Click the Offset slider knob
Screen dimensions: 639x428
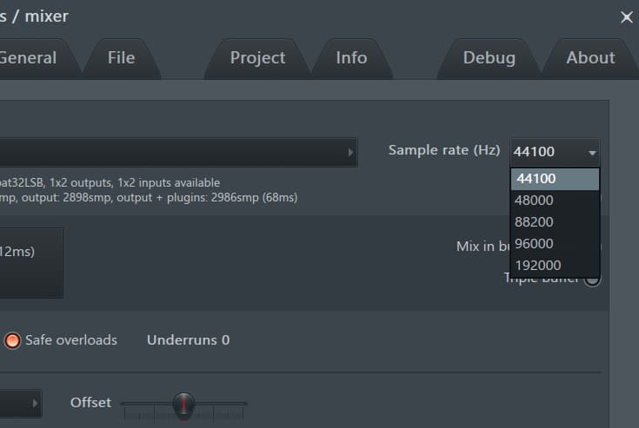click(183, 404)
